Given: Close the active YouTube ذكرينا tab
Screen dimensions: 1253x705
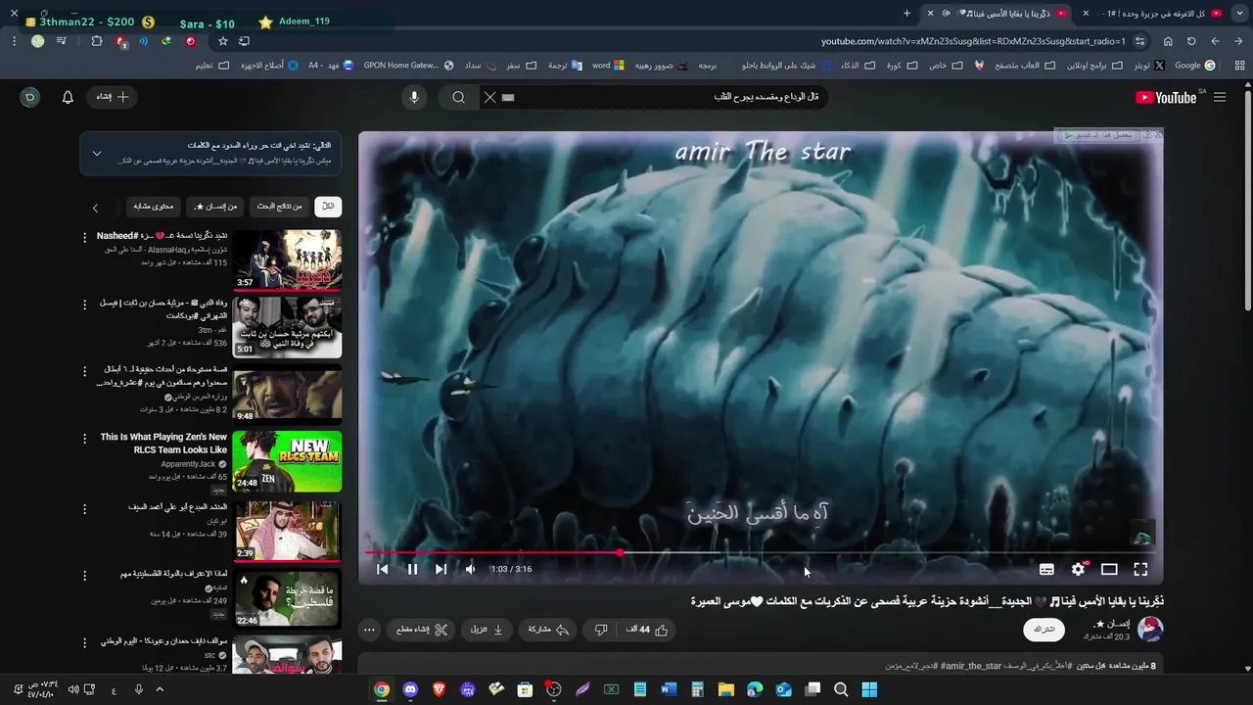Looking at the screenshot, I should coord(930,13).
